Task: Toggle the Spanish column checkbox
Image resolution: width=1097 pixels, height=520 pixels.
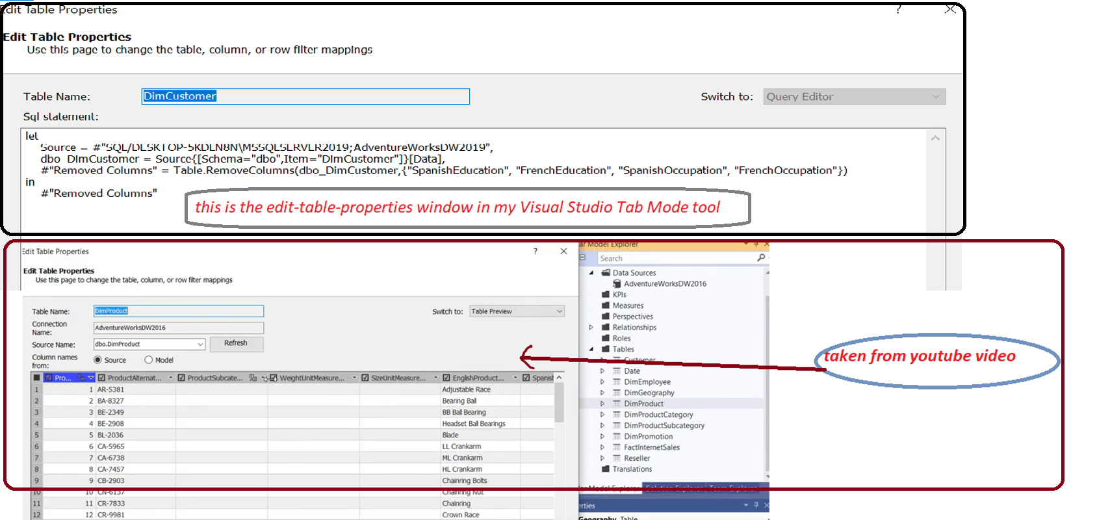Action: point(526,378)
